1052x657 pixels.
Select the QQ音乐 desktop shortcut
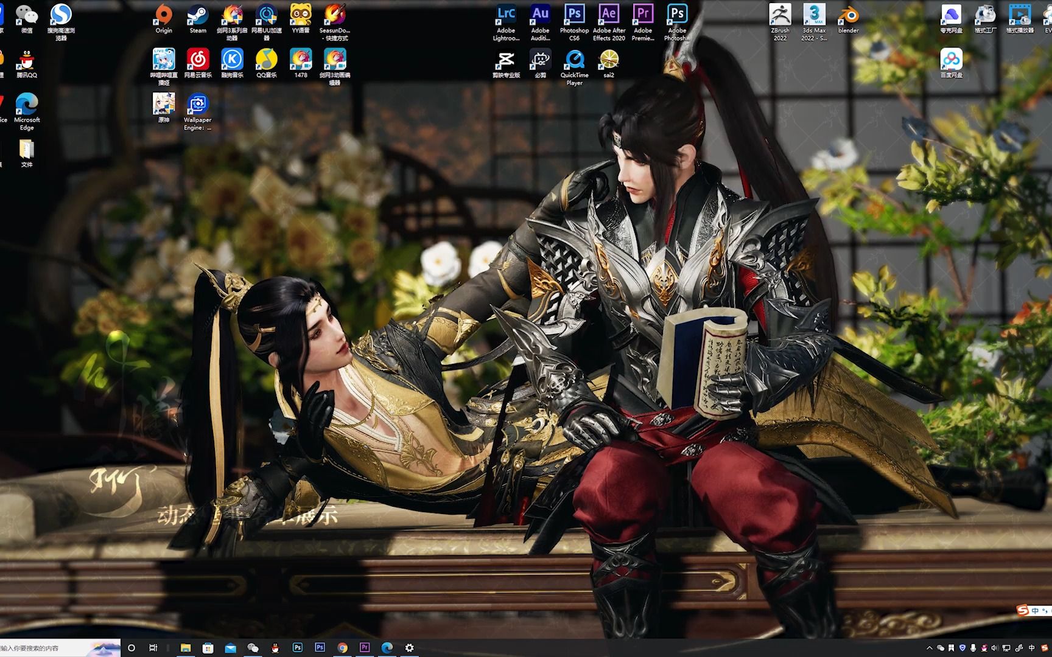point(266,64)
